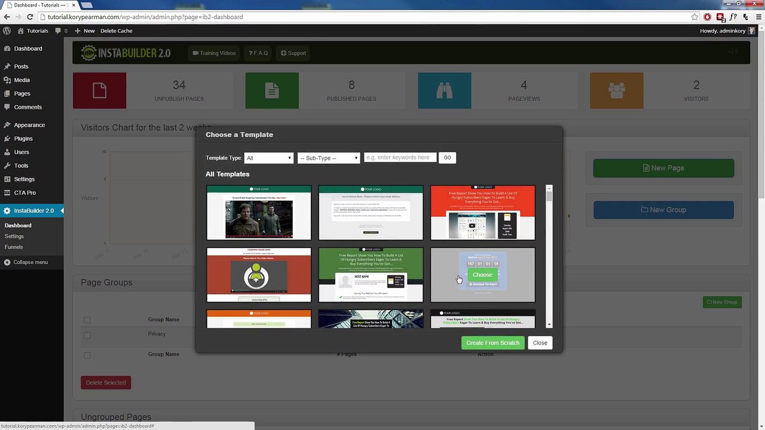The image size is (765, 430).
Task: Open the Support link
Action: 293,53
